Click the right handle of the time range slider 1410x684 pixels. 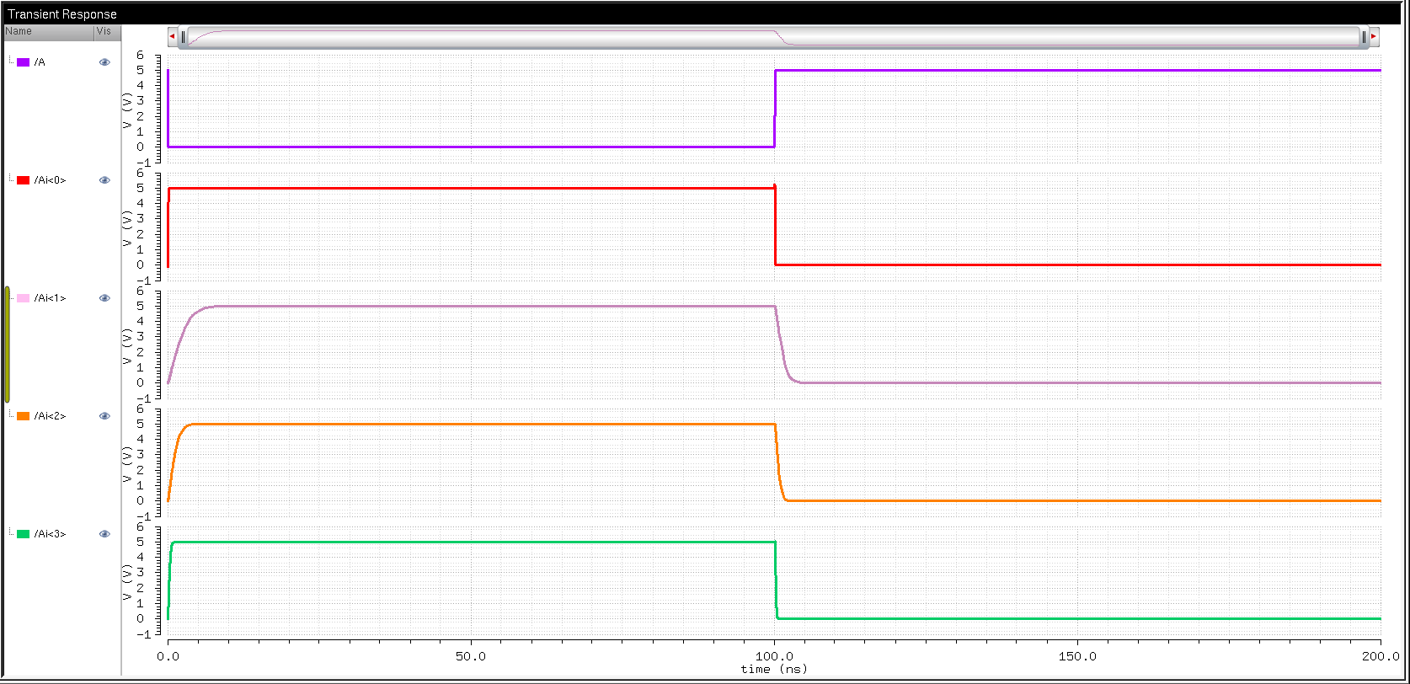point(1363,36)
